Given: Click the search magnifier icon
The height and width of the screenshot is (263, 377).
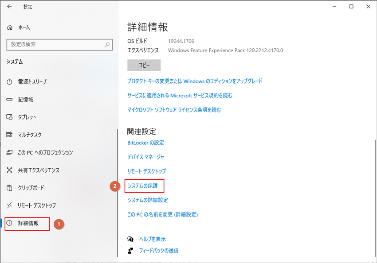Looking at the screenshot, I should [x=107, y=44].
